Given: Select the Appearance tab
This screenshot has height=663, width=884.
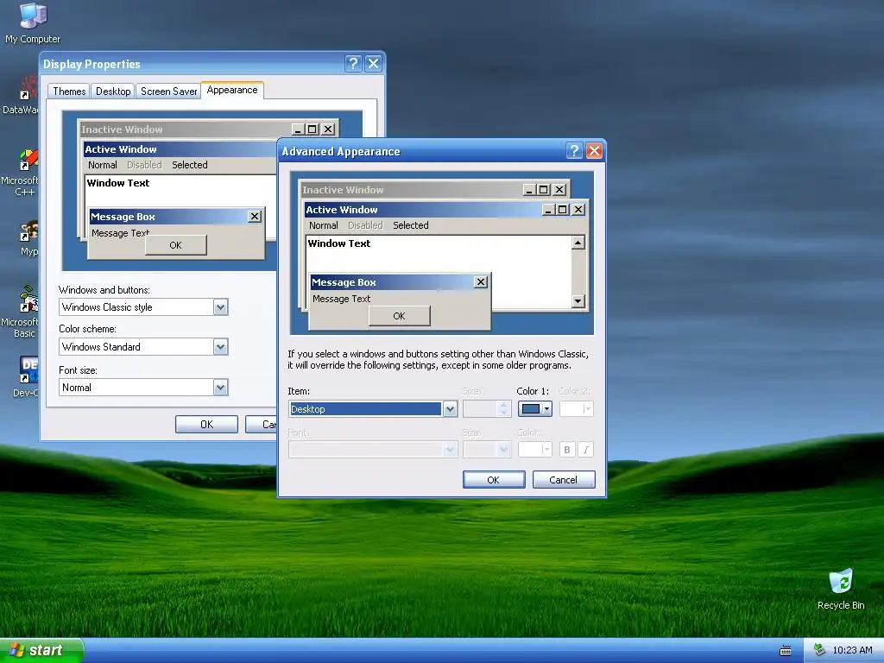Looking at the screenshot, I should tap(232, 90).
